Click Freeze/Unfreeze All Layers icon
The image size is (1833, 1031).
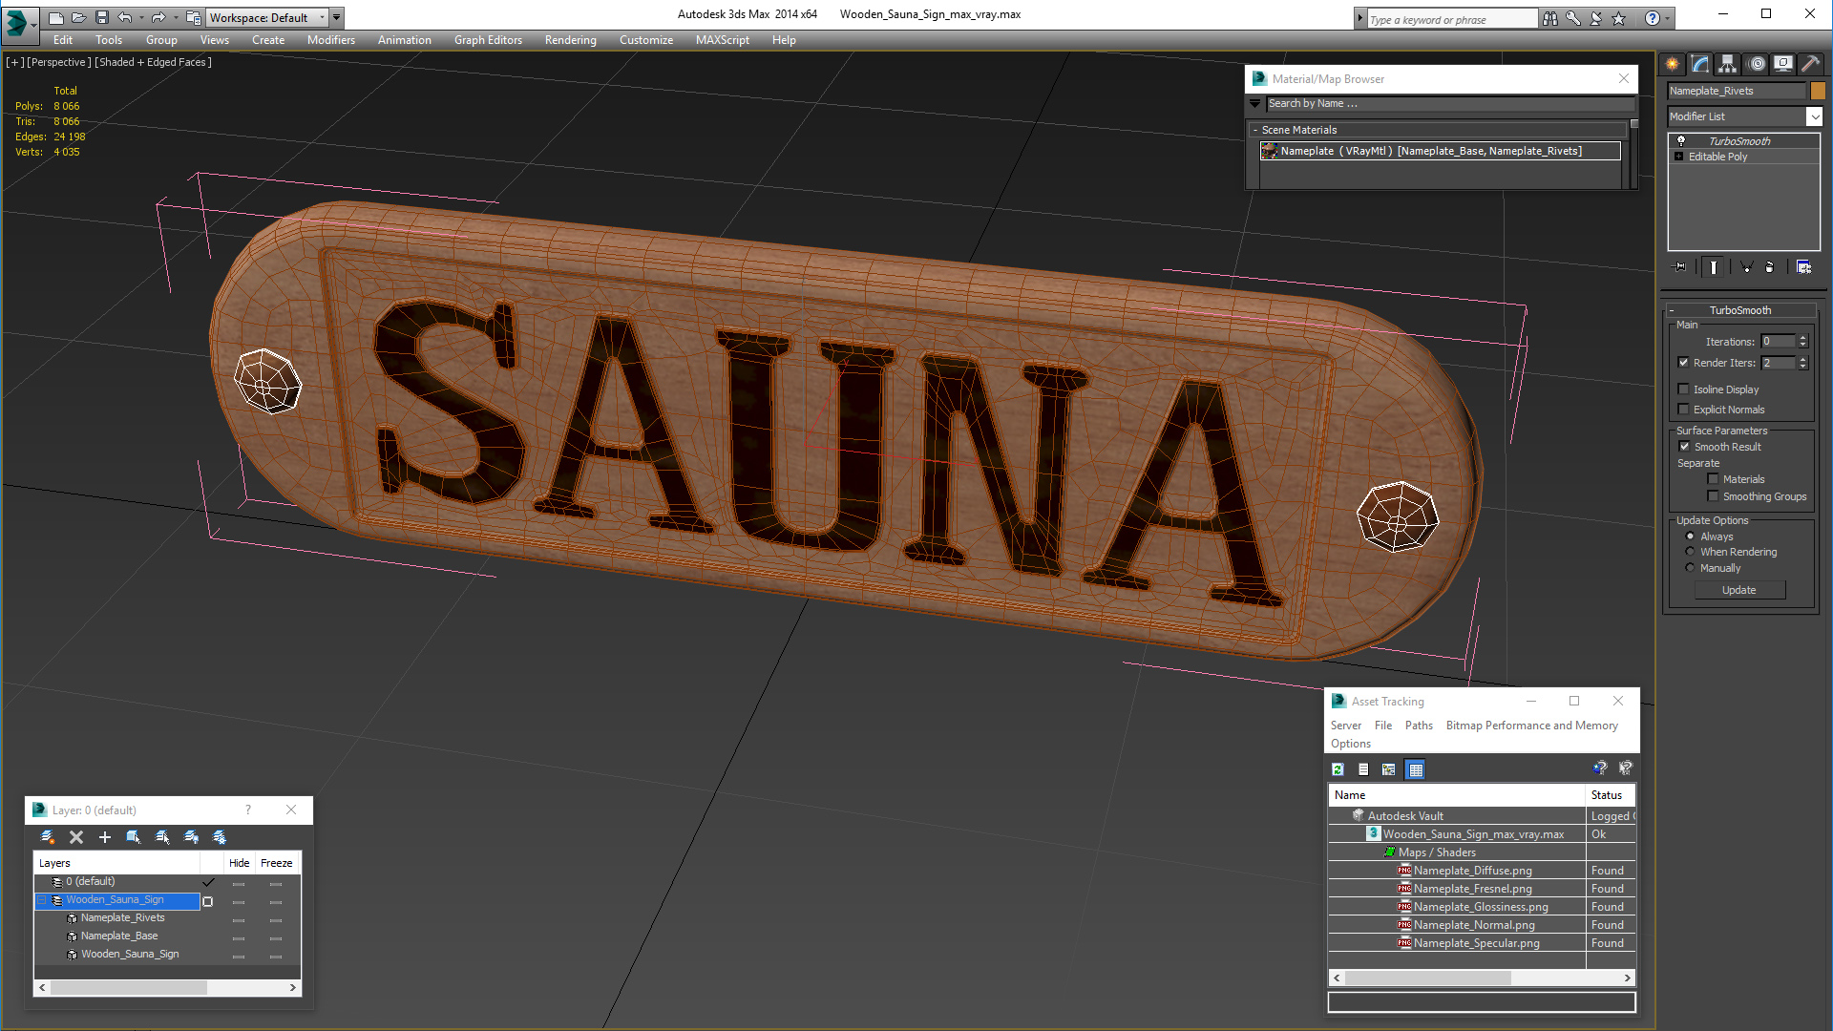pyautogui.click(x=220, y=837)
